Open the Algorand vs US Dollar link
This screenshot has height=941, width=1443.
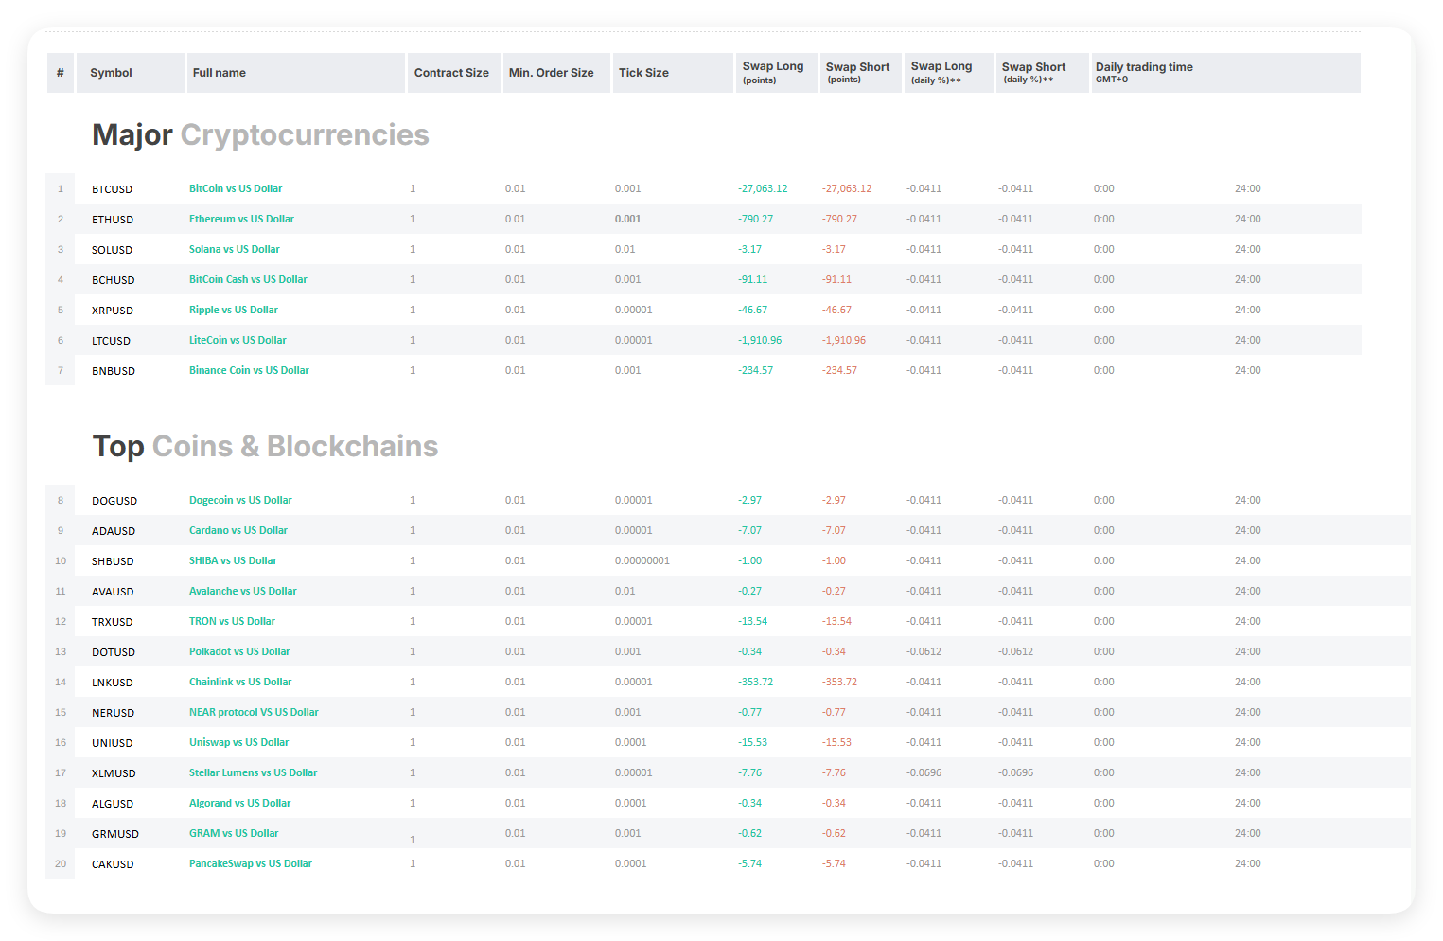coord(240,803)
